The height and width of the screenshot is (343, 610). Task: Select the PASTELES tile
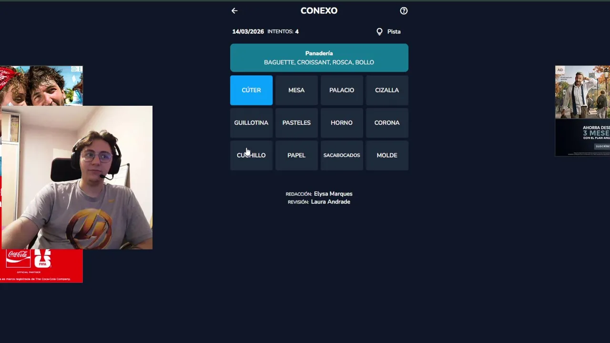tap(296, 122)
